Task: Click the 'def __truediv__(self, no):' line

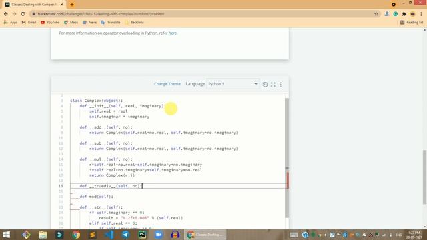Action: pyautogui.click(x=111, y=186)
